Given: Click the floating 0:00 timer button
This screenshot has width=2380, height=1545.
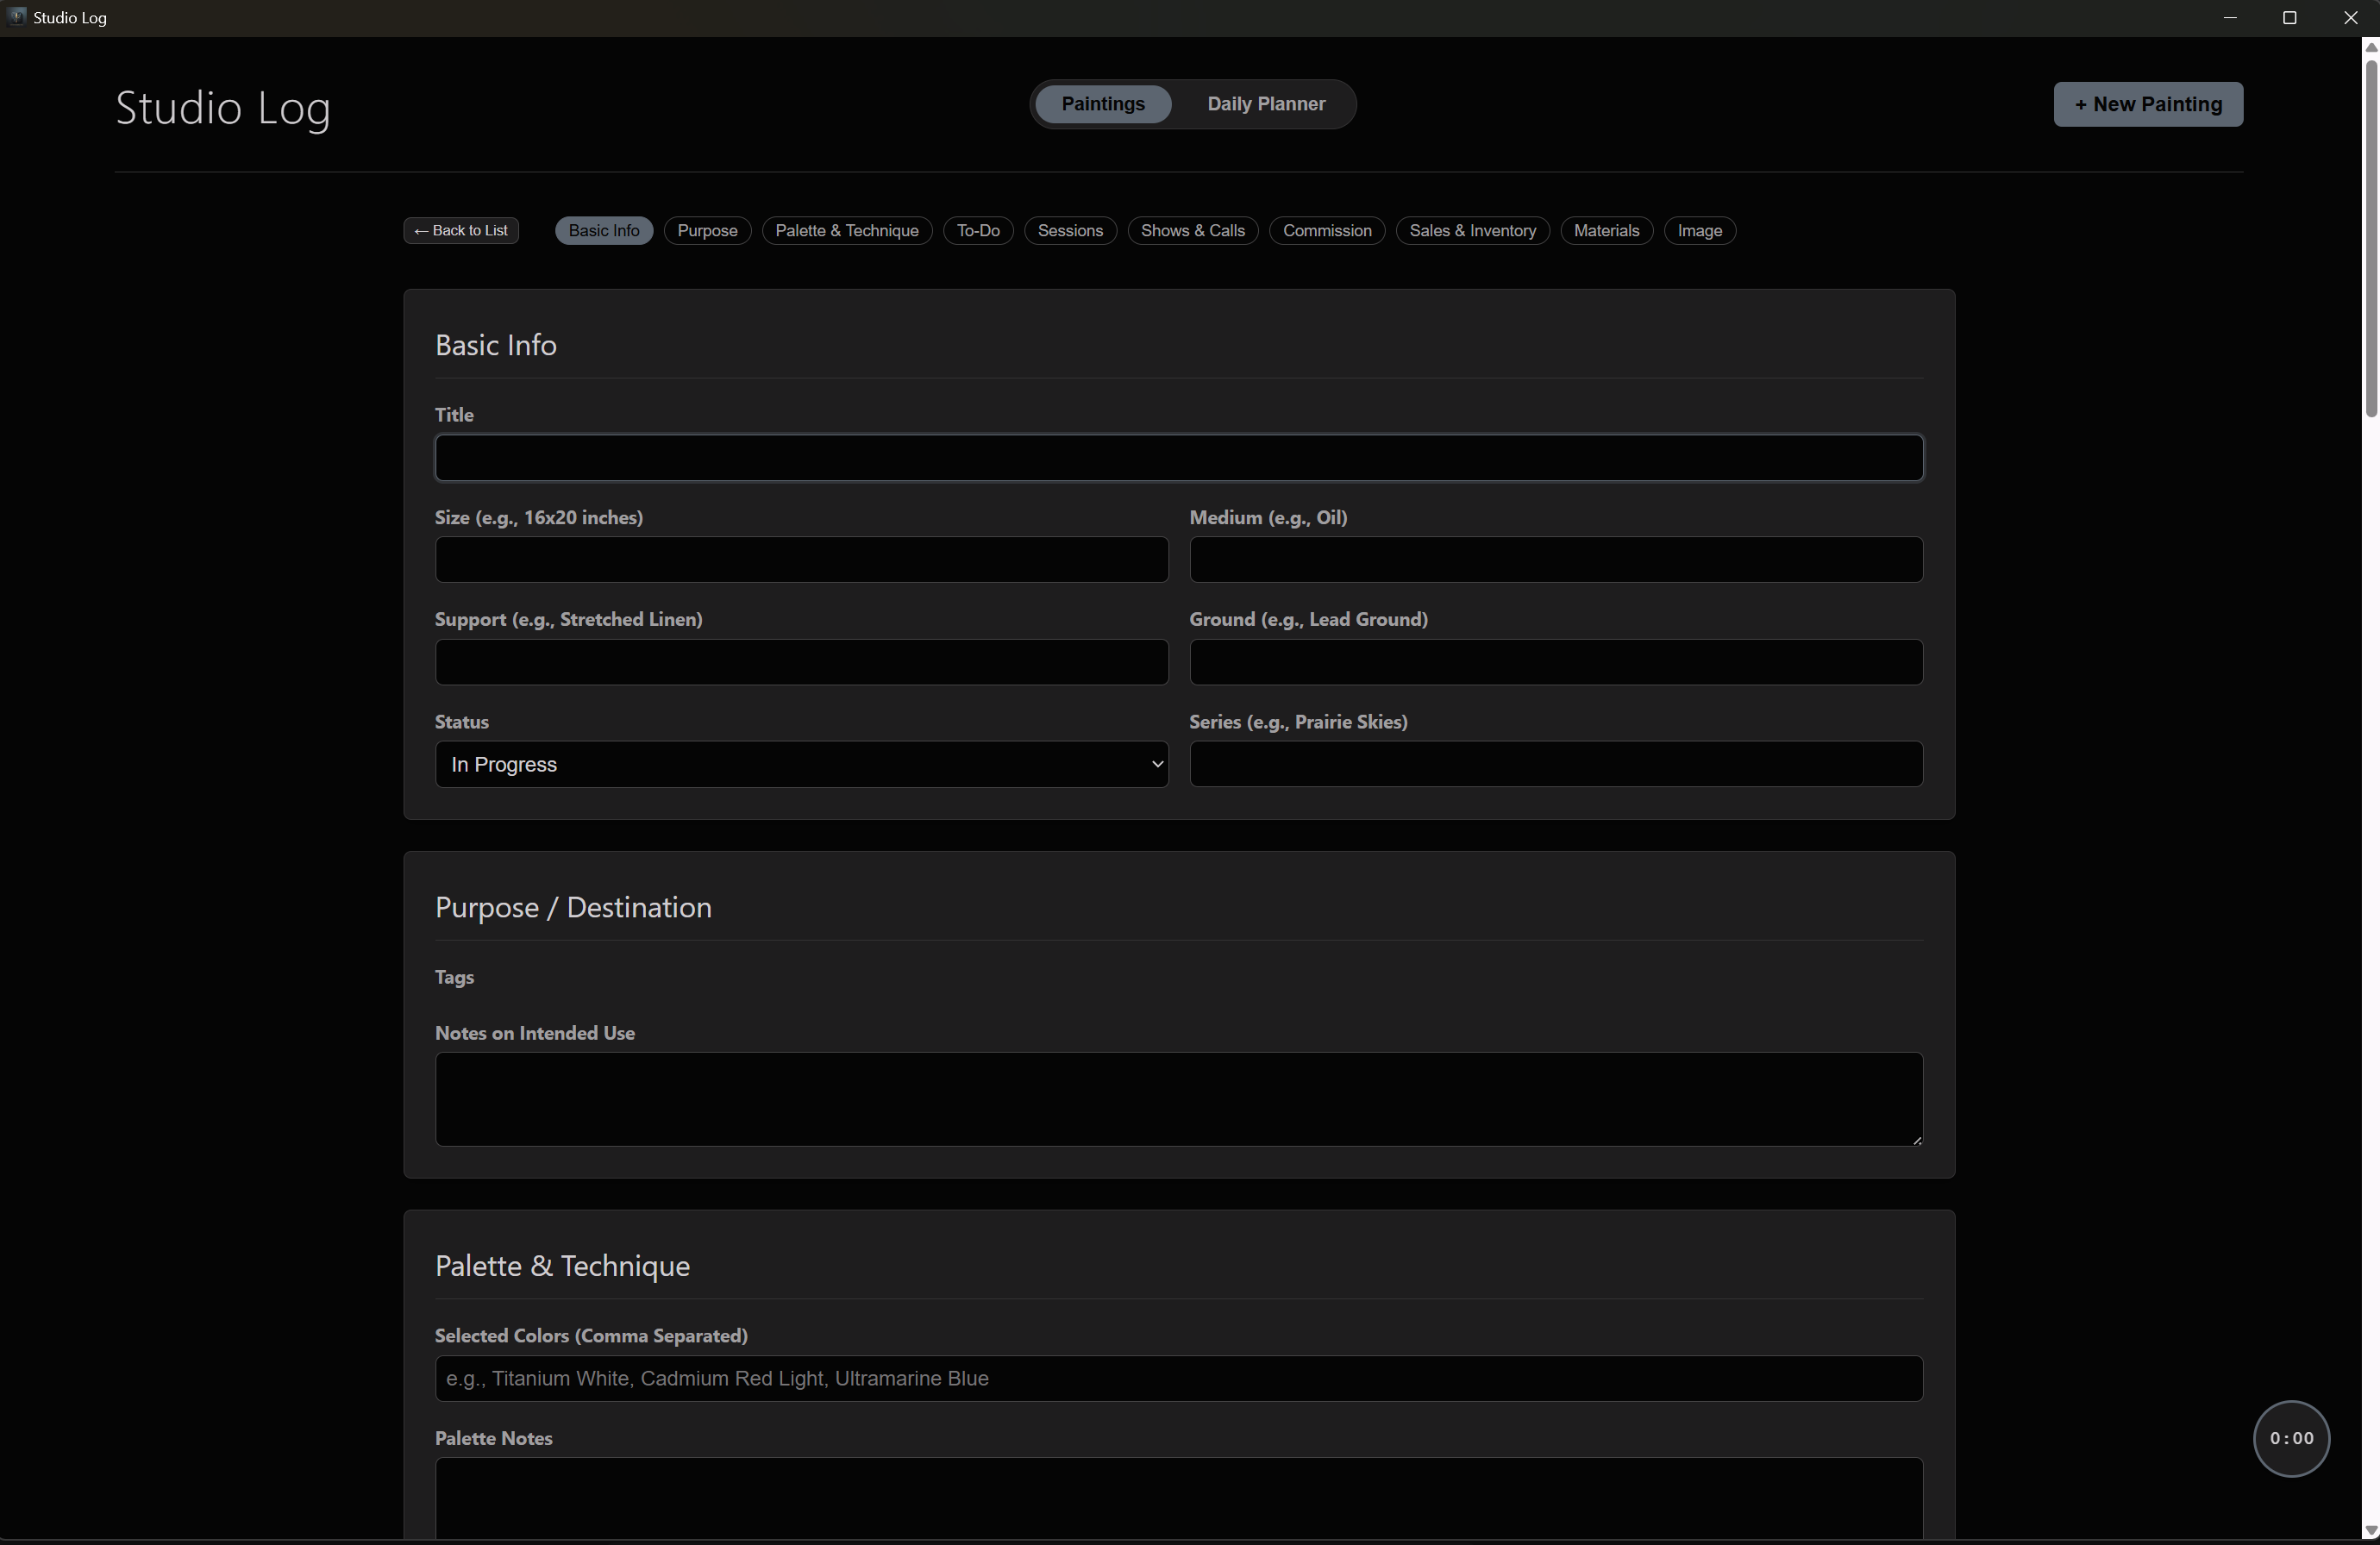Looking at the screenshot, I should (x=2291, y=1438).
